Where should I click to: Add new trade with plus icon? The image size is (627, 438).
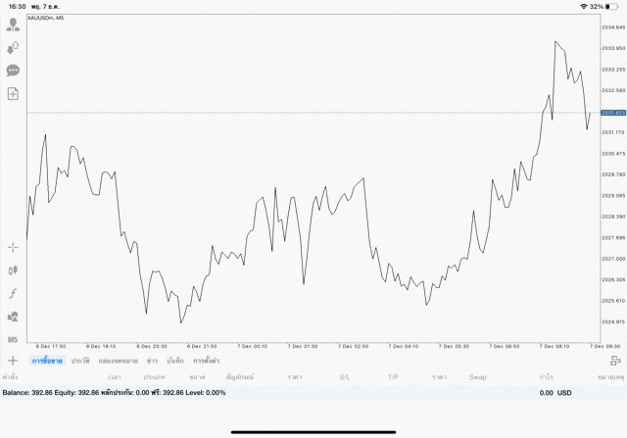pos(13,361)
